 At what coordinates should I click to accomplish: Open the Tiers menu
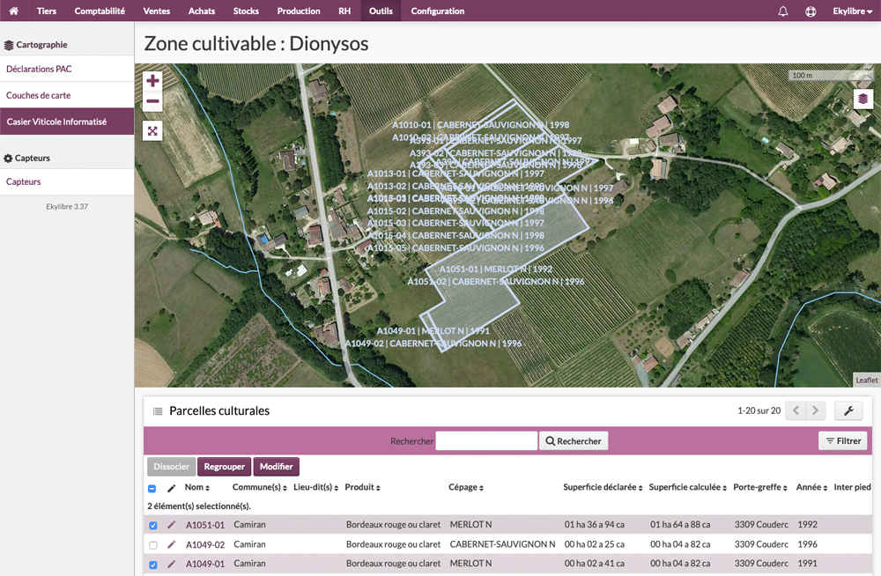(47, 11)
